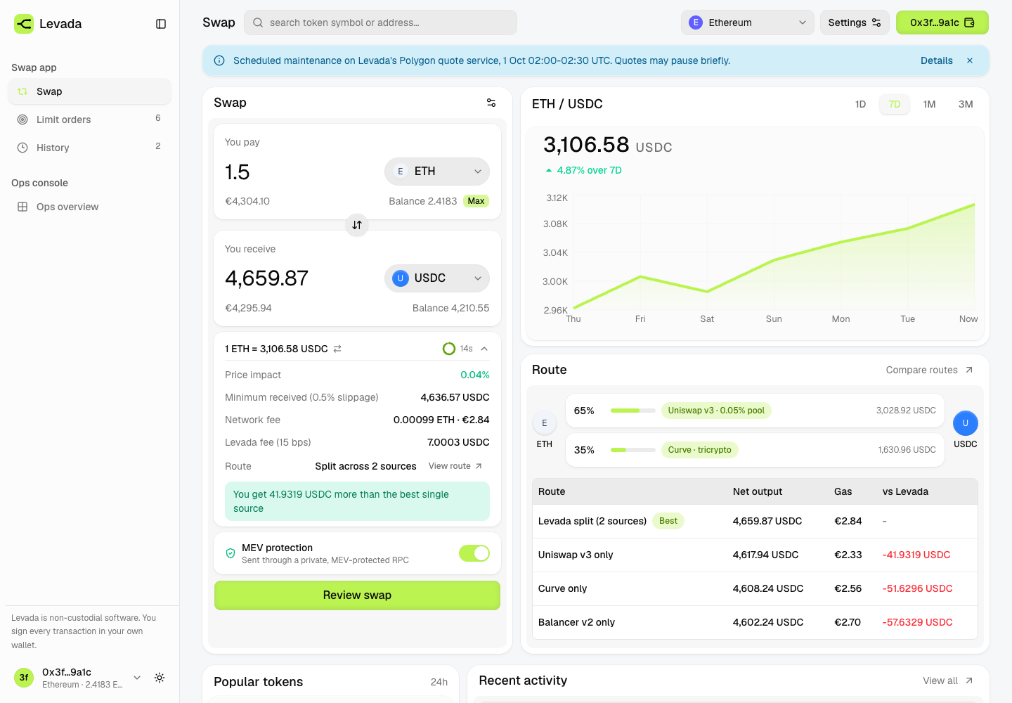Toggle the light/dark theme sun icon
The height and width of the screenshot is (703, 1012).
[160, 678]
